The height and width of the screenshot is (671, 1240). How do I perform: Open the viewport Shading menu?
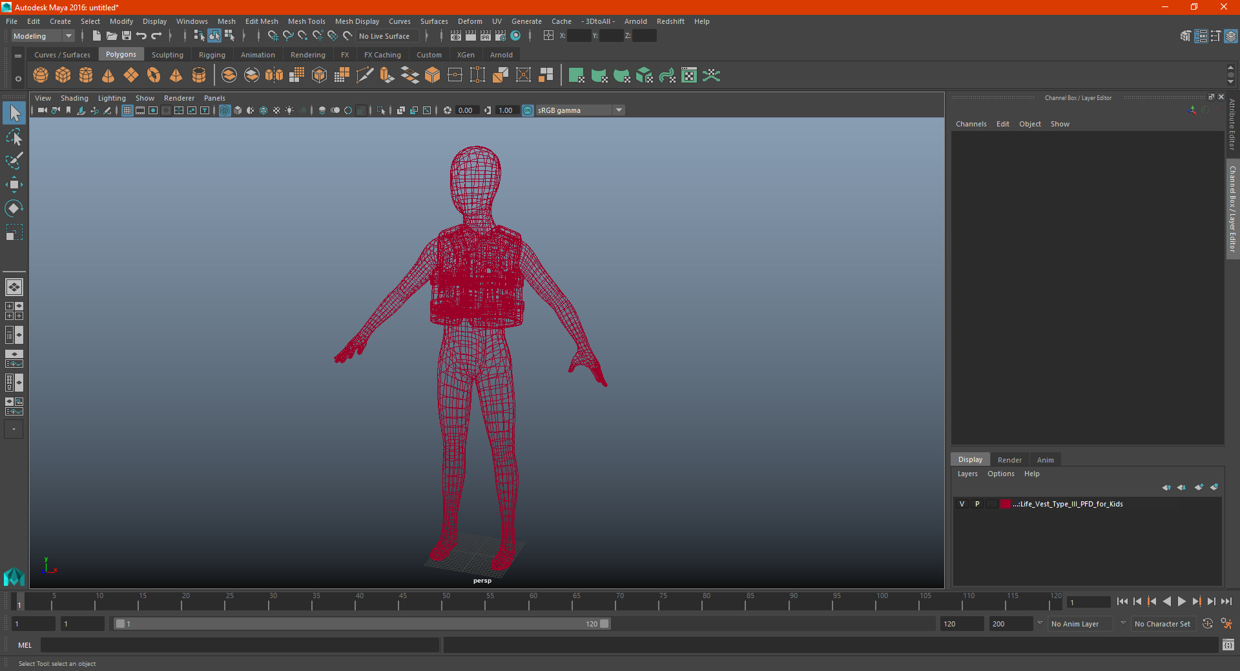74,98
